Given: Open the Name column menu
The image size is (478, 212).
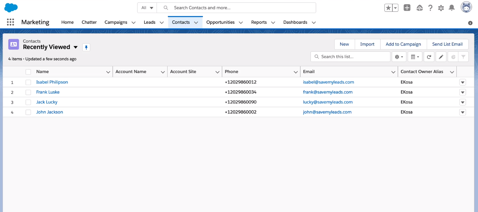Looking at the screenshot, I should tap(108, 72).
